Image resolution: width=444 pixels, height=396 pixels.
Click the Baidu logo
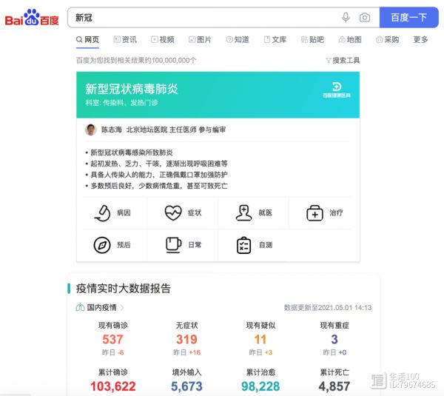pyautogui.click(x=32, y=18)
